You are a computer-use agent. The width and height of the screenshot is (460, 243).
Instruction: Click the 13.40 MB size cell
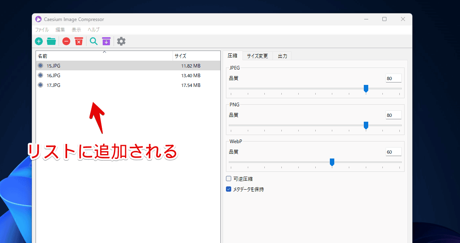tap(191, 76)
